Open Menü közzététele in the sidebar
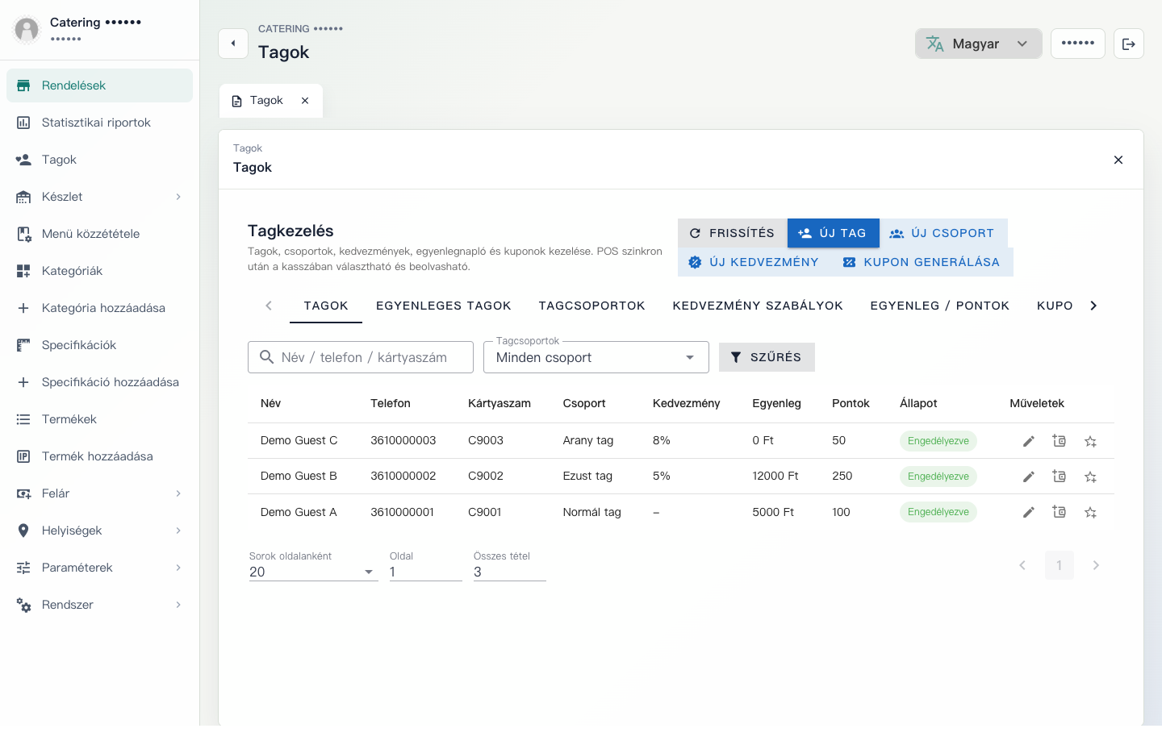 (99, 234)
